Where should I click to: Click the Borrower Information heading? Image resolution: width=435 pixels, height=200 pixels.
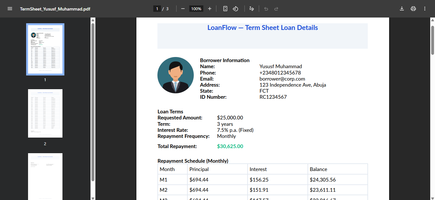click(225, 60)
